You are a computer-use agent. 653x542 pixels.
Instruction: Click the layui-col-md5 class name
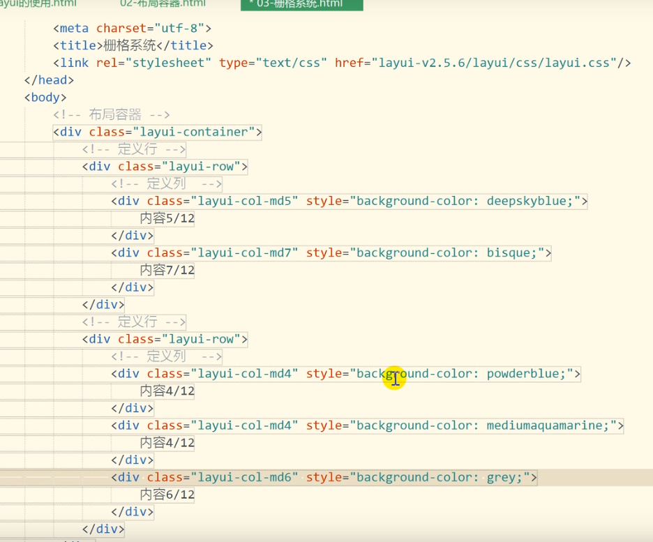pos(244,201)
